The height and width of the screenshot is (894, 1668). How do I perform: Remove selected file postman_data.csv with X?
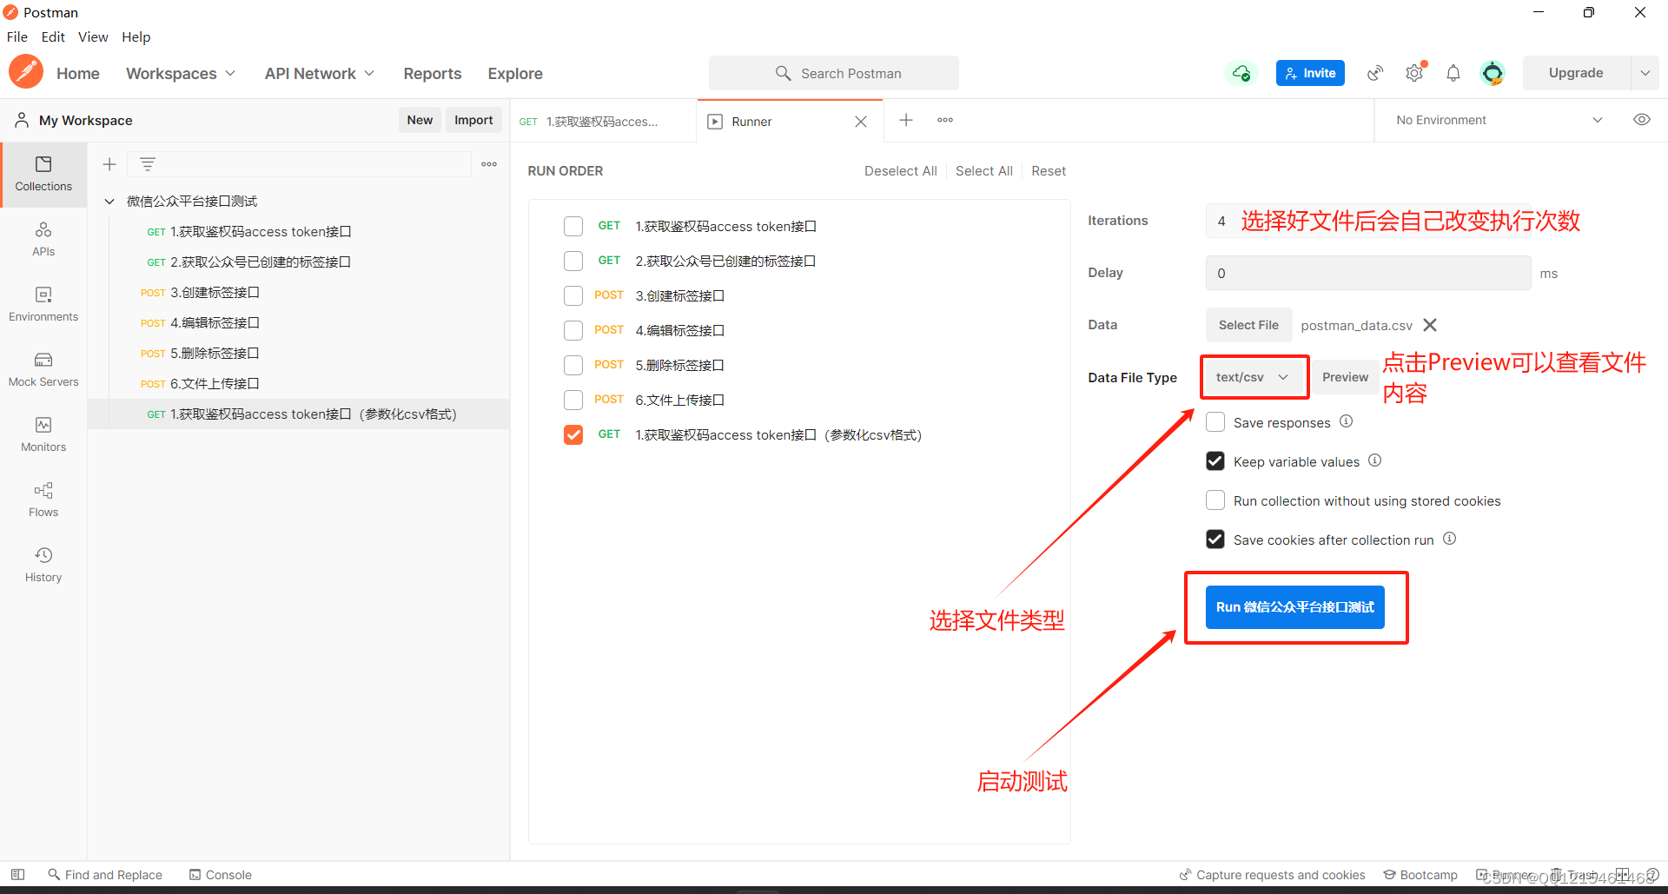pos(1430,325)
